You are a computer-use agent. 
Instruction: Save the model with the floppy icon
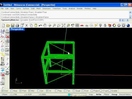coord(13,25)
